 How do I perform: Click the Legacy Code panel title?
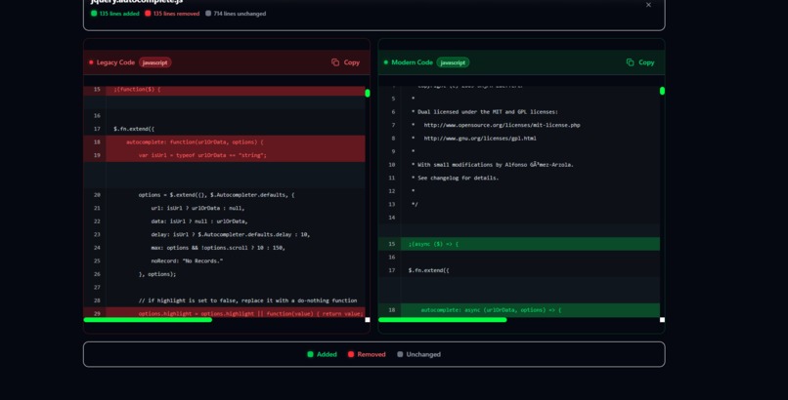(x=115, y=62)
